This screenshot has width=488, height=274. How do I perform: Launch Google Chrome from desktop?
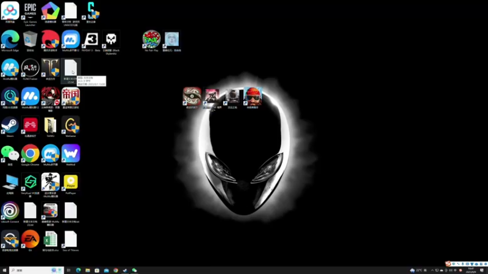click(x=30, y=155)
